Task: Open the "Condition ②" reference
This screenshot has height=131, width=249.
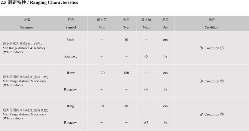Action: [x=212, y=81]
